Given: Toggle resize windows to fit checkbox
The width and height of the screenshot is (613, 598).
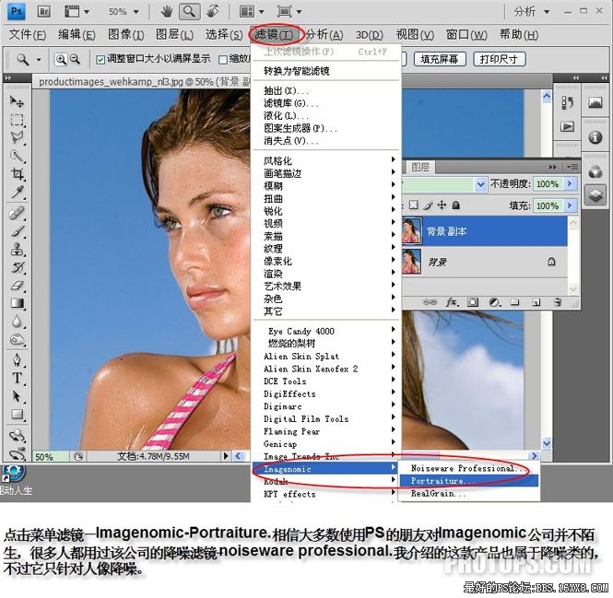Looking at the screenshot, I should tap(100, 60).
